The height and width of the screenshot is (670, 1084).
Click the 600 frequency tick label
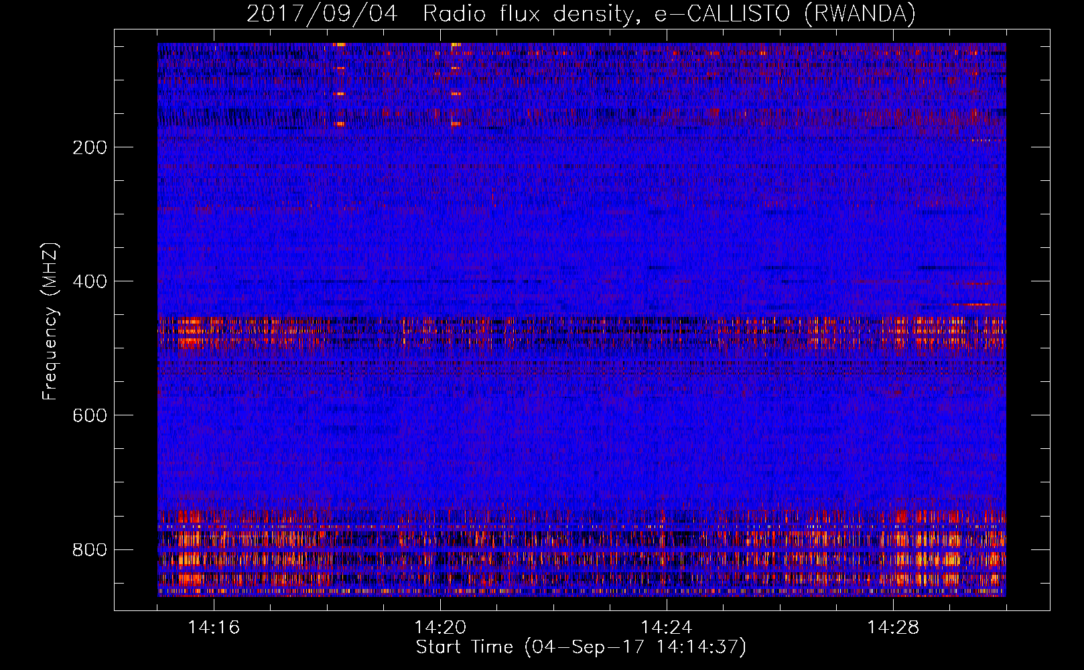tap(90, 415)
